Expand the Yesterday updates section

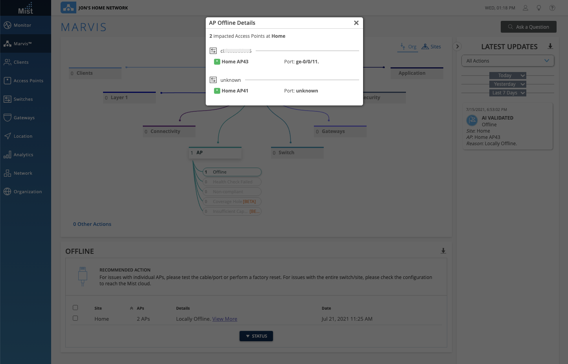[507, 84]
